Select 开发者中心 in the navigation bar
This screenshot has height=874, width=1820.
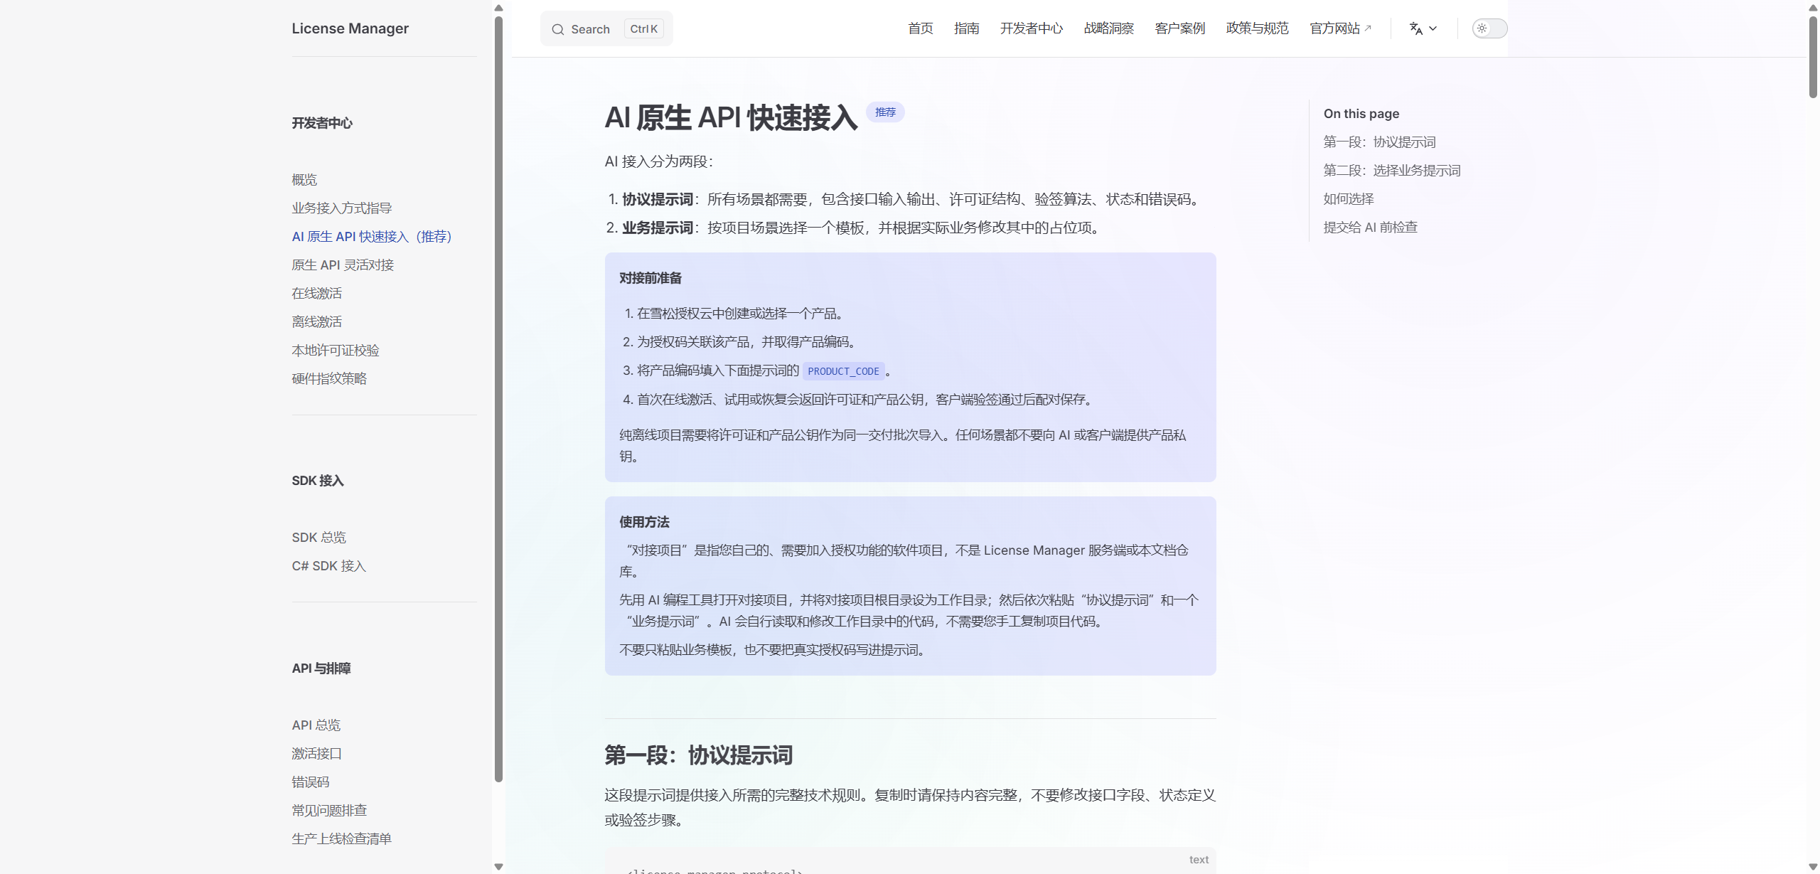click(1031, 28)
